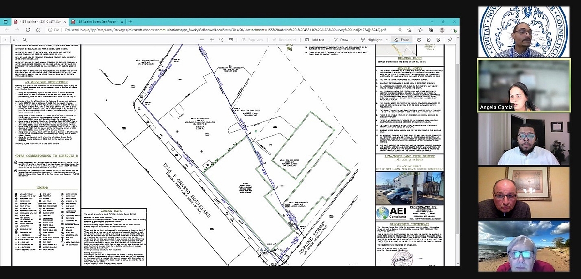Click the "General Notes" heading
Viewport: 581px width, 279px height.
tap(410, 69)
